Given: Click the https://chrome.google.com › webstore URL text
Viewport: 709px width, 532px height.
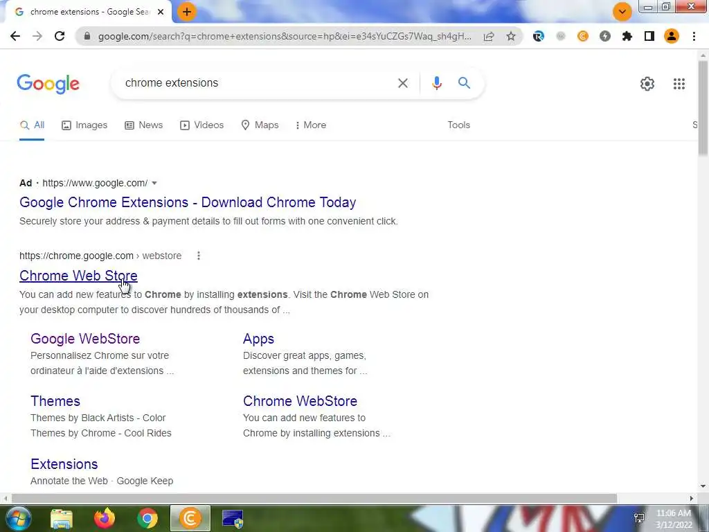Looking at the screenshot, I should [100, 256].
